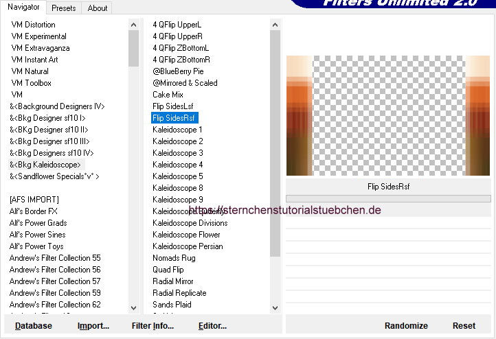Open the Editor... button
This screenshot has width=496, height=339.
[212, 326]
